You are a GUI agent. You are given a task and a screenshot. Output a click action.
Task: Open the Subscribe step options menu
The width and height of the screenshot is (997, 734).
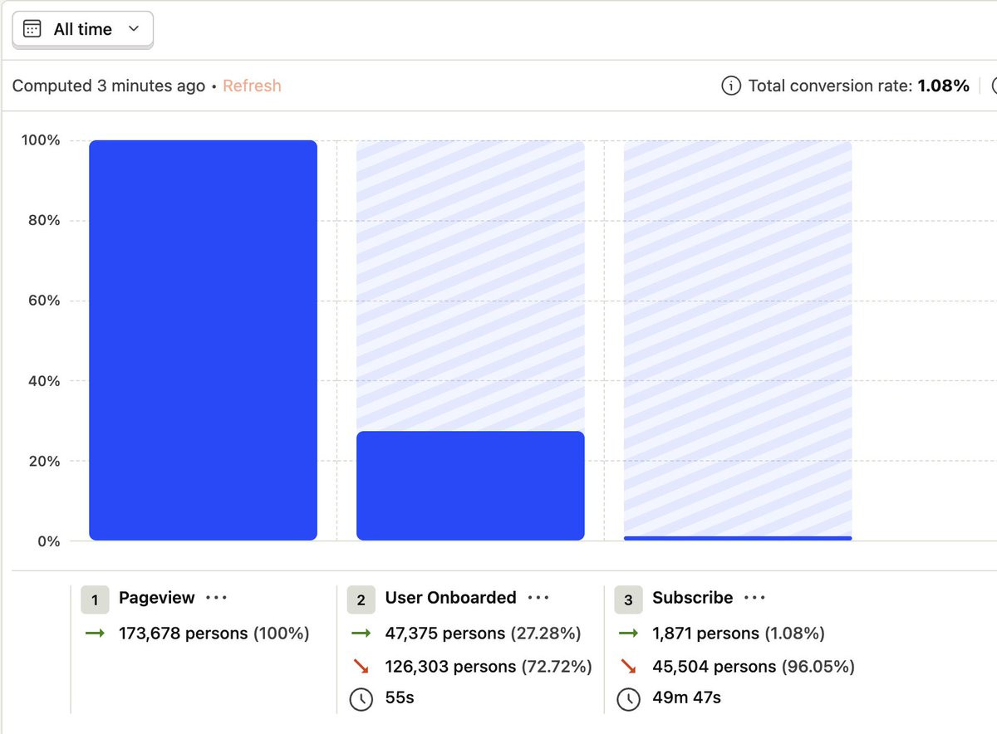point(754,598)
